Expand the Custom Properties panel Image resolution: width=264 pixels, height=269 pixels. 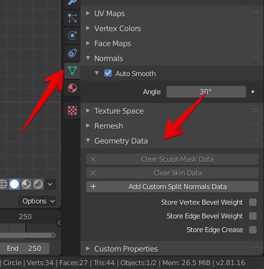coord(88,248)
